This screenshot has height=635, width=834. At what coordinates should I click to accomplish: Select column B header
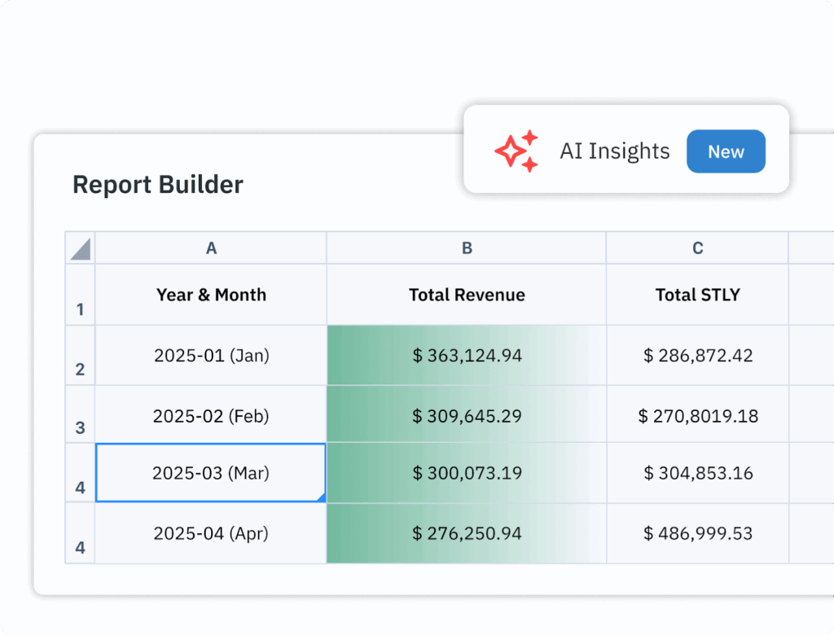click(x=466, y=247)
